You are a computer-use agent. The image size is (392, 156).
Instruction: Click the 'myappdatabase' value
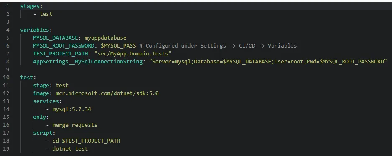[x=105, y=38]
